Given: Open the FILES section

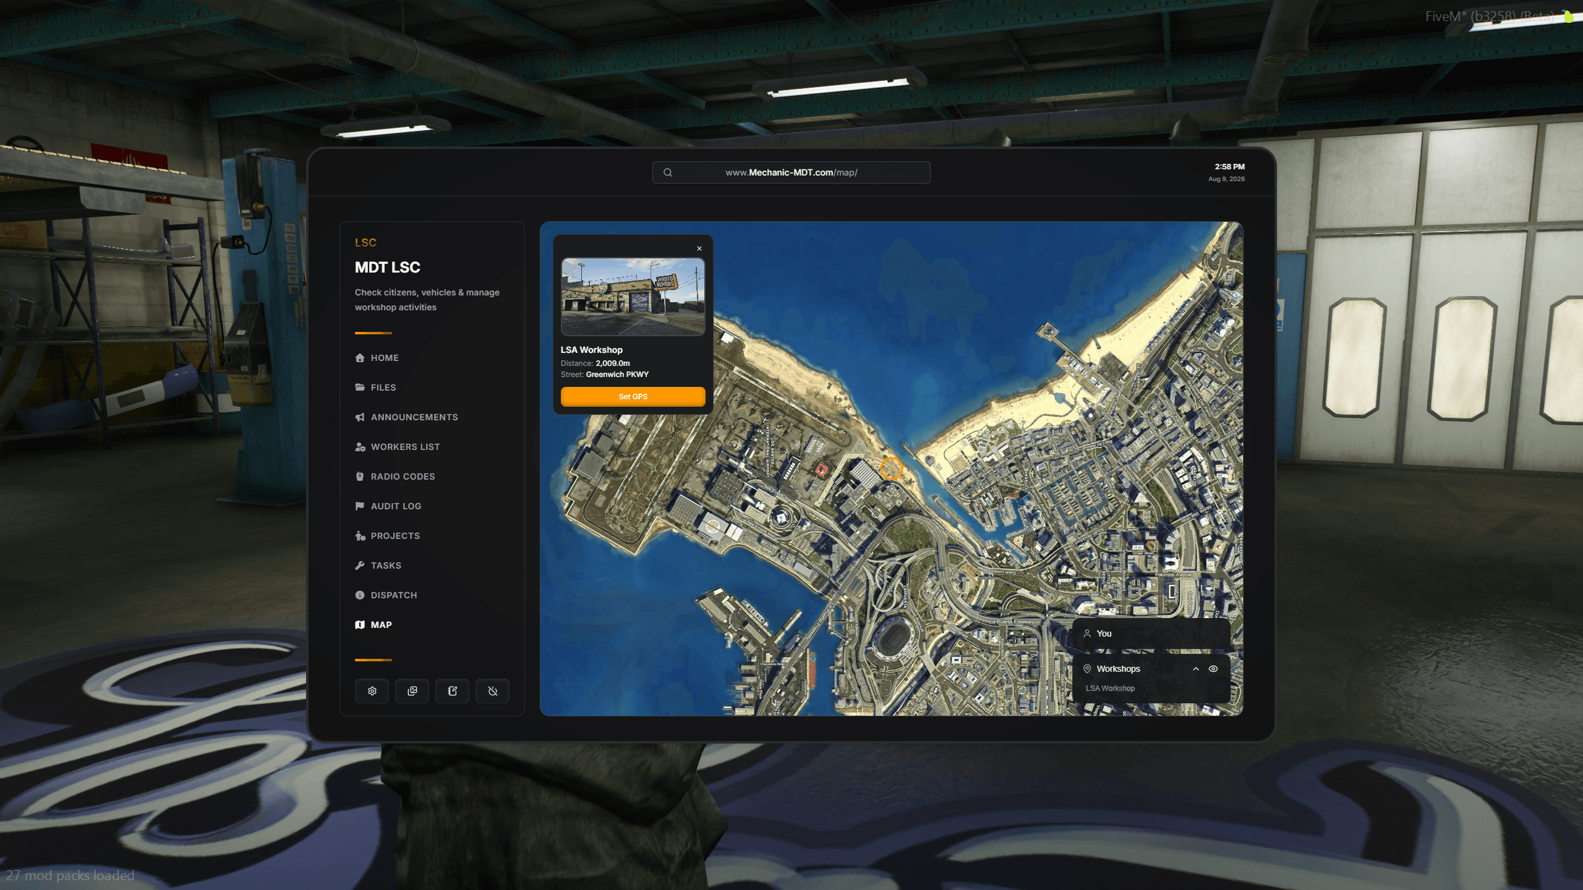Looking at the screenshot, I should pyautogui.click(x=376, y=388).
